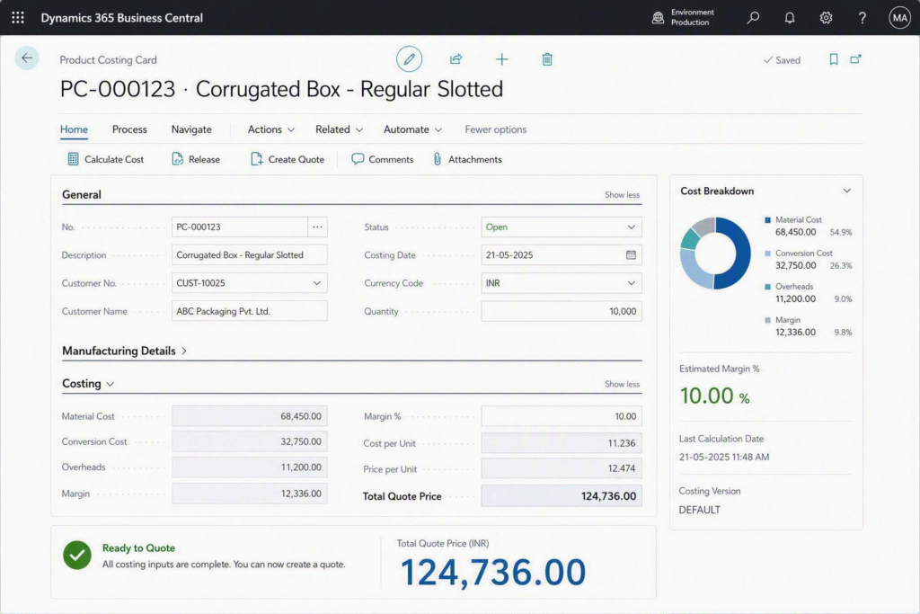Click the Create Quote button
920x614 pixels.
click(287, 159)
